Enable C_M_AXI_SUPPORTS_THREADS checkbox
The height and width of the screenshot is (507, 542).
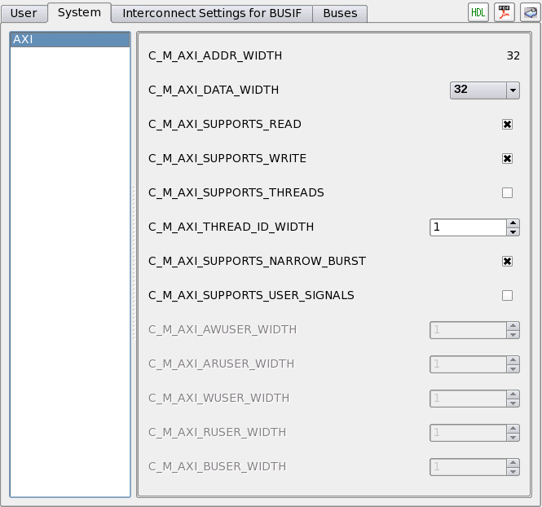(507, 193)
